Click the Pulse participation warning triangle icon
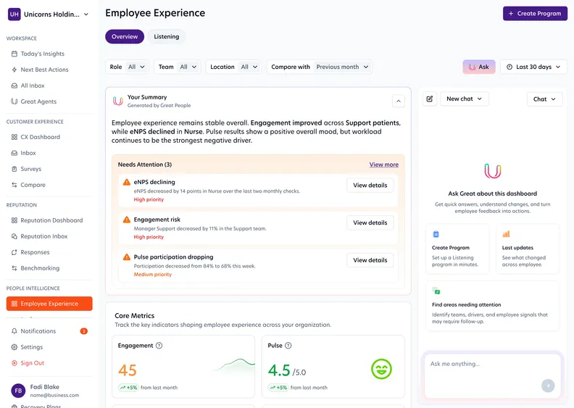The width and height of the screenshot is (574, 408). coord(127,257)
